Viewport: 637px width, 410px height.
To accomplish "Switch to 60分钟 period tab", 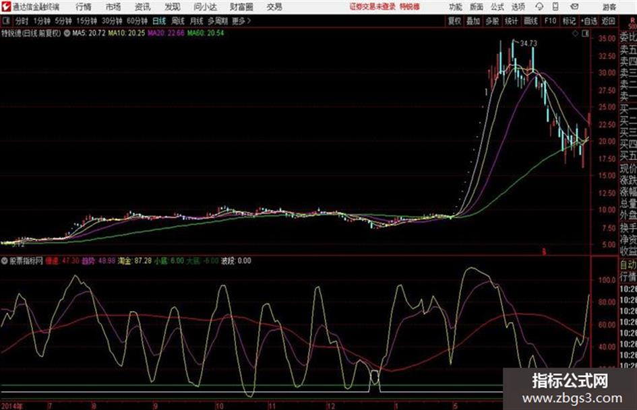I will 138,21.
